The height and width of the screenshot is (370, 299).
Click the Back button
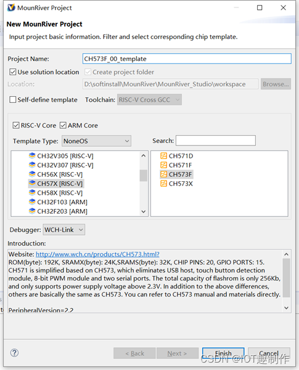134,353
